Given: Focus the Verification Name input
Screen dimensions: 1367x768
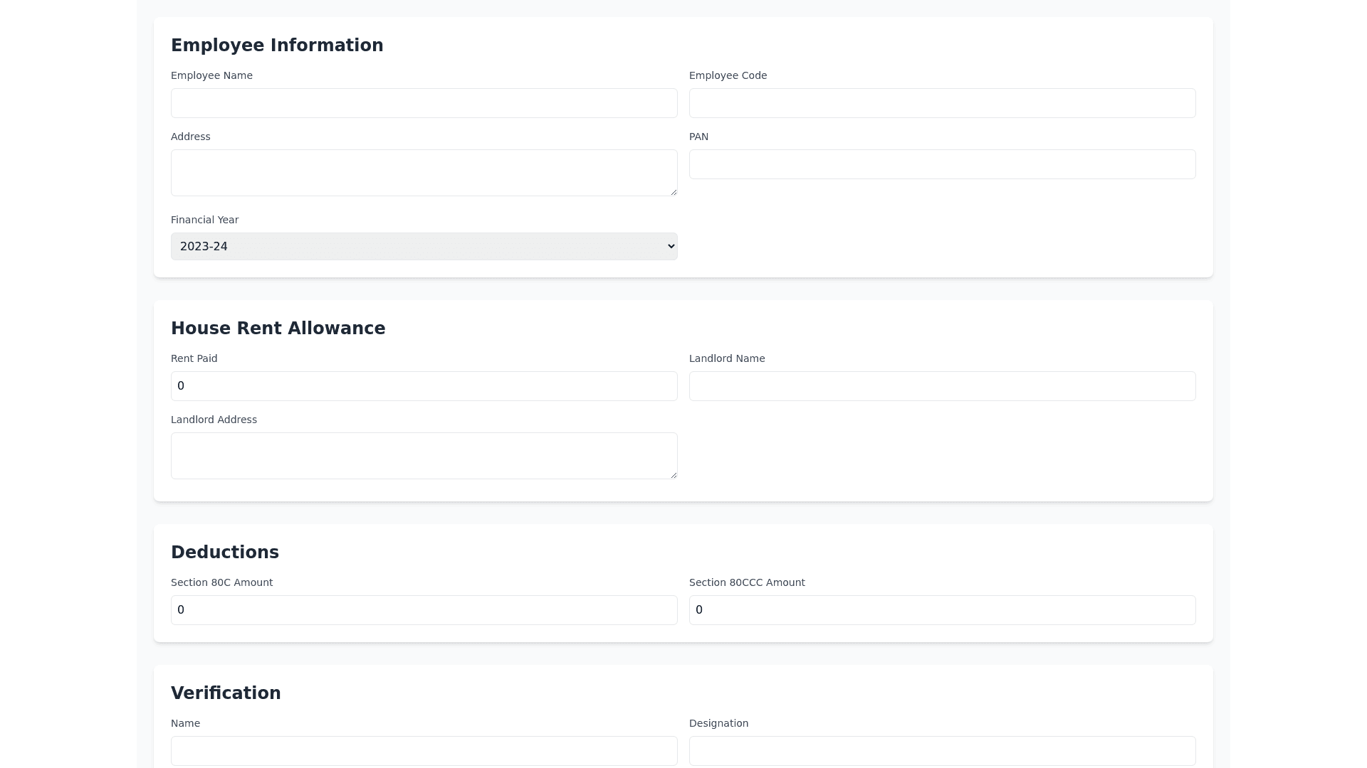Looking at the screenshot, I should click(x=424, y=751).
